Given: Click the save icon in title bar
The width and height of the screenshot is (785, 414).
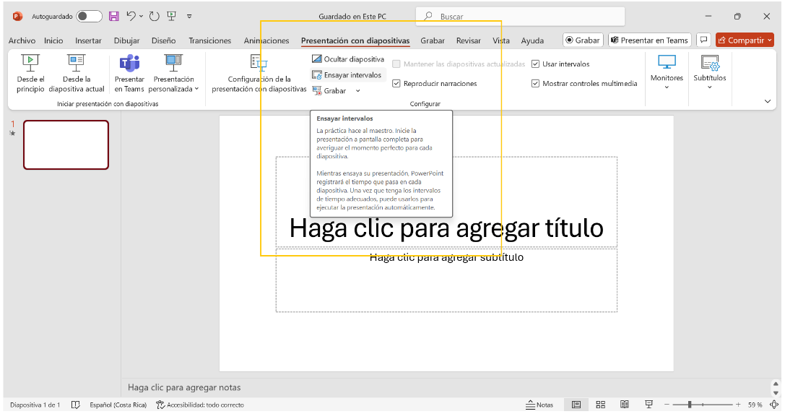Looking at the screenshot, I should 113,16.
